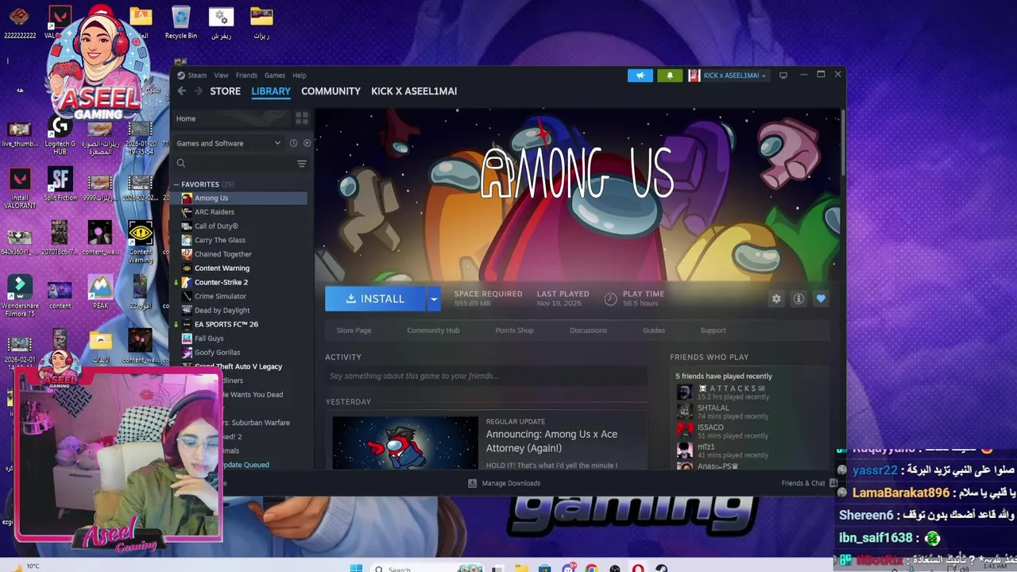Image resolution: width=1017 pixels, height=572 pixels.
Task: Install Among Us
Action: tap(376, 299)
